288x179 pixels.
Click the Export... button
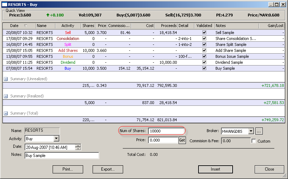[x=108, y=169]
